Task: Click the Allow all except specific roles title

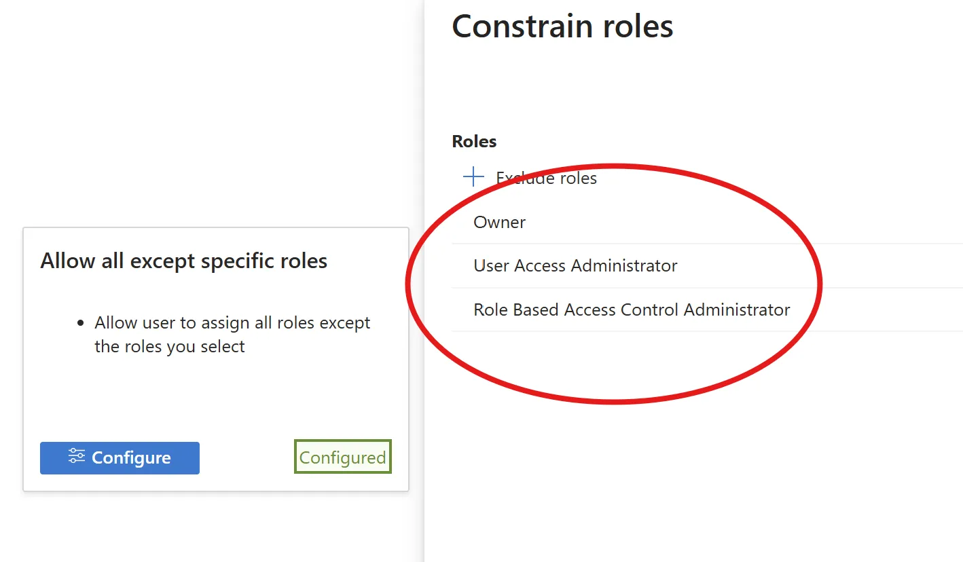Action: tap(183, 260)
